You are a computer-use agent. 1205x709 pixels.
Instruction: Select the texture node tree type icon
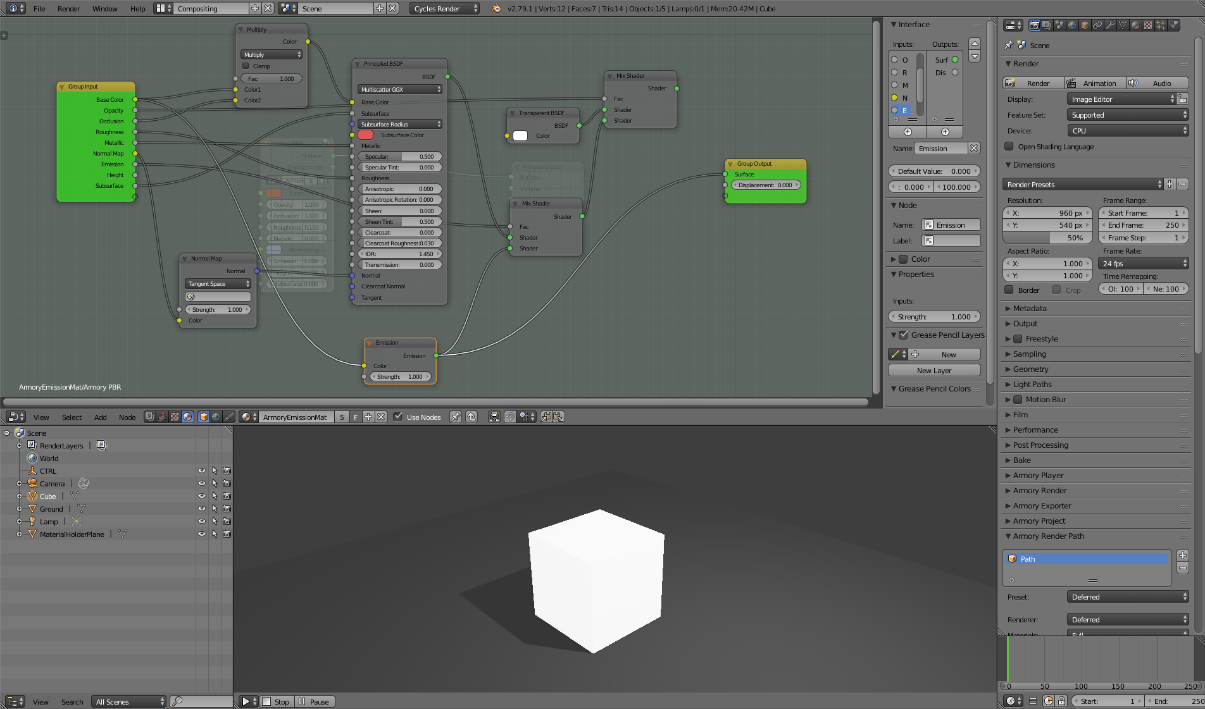coord(175,417)
